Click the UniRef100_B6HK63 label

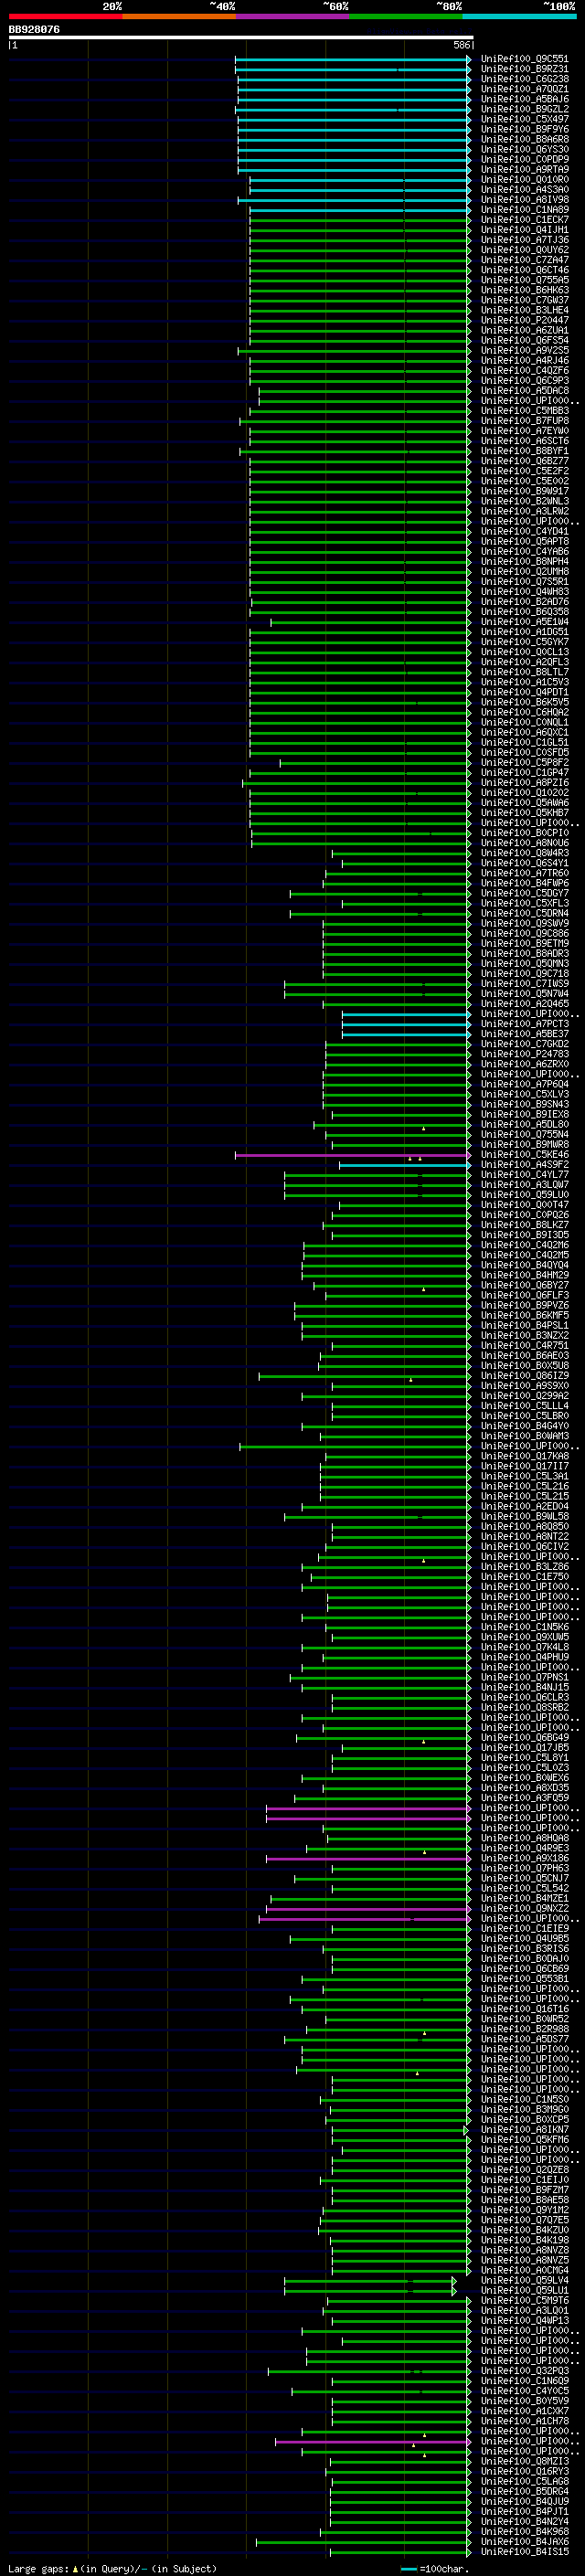524,290
